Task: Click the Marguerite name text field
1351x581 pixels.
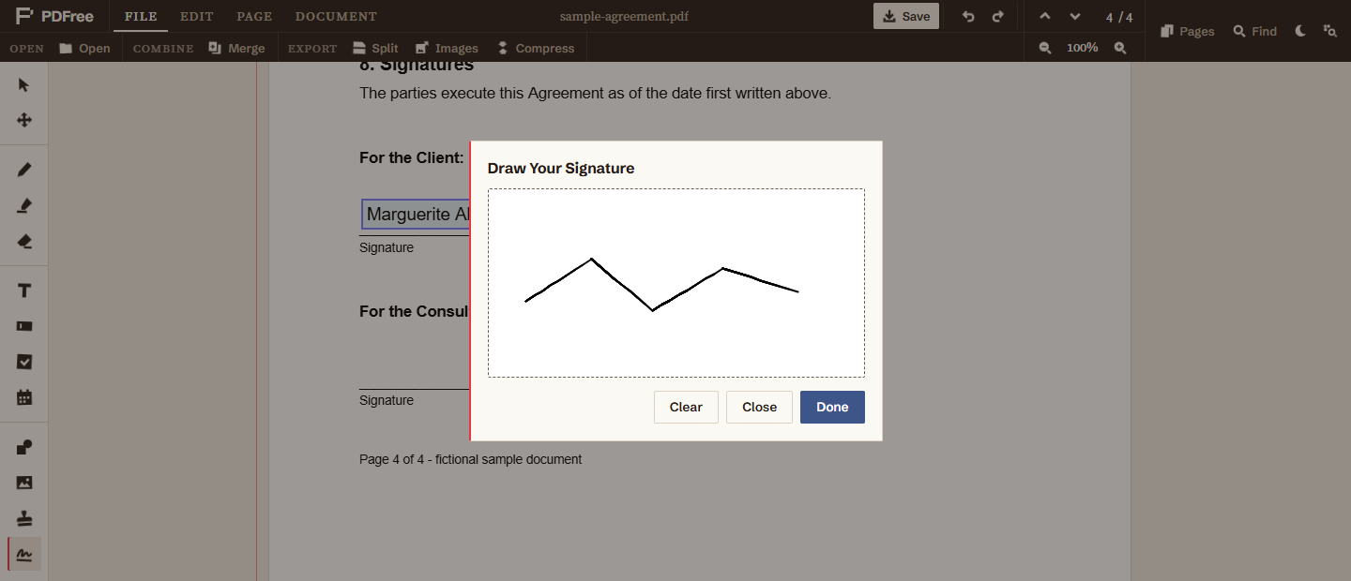Action: pyautogui.click(x=416, y=215)
